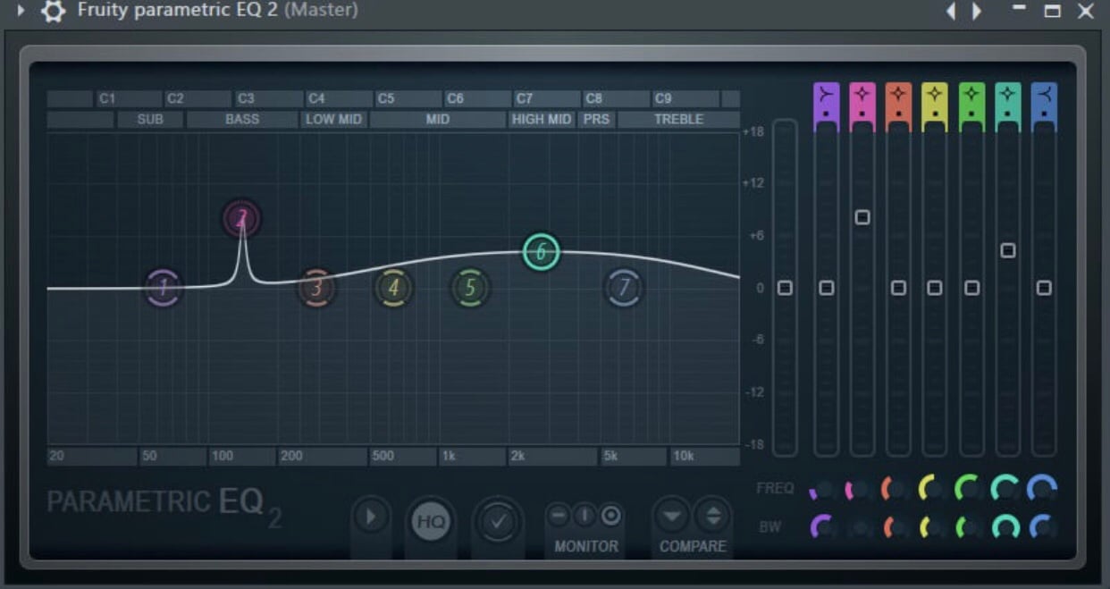Click band 2 gain slider handle
The width and height of the screenshot is (1110, 589).
(862, 217)
